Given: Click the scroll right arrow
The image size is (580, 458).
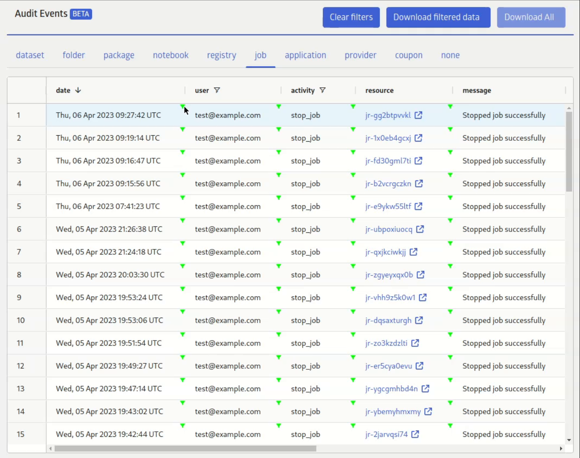Looking at the screenshot, I should [561, 448].
